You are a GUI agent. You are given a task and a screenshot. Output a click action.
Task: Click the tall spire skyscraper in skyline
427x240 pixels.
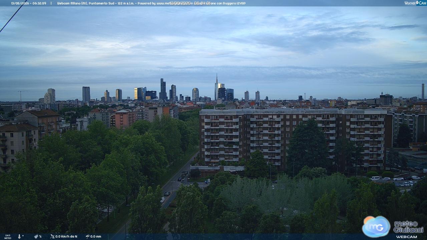[x=217, y=87]
